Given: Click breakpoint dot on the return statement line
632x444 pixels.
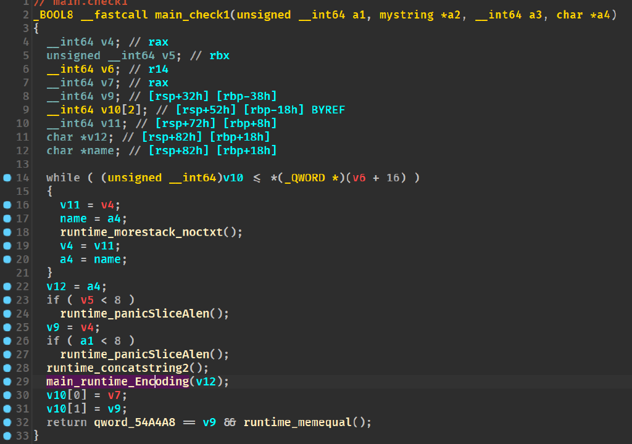Looking at the screenshot, I should (x=7, y=422).
